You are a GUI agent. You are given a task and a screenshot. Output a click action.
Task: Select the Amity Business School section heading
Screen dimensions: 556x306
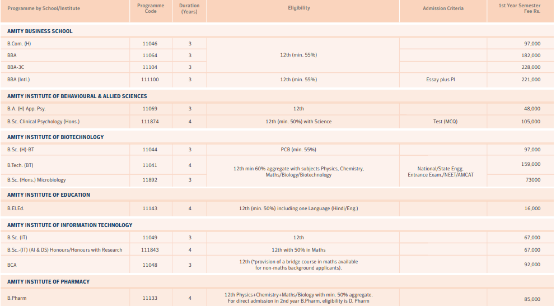tap(40, 31)
